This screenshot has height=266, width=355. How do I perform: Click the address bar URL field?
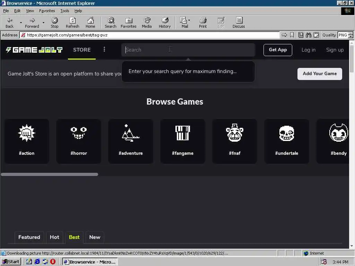149,35
